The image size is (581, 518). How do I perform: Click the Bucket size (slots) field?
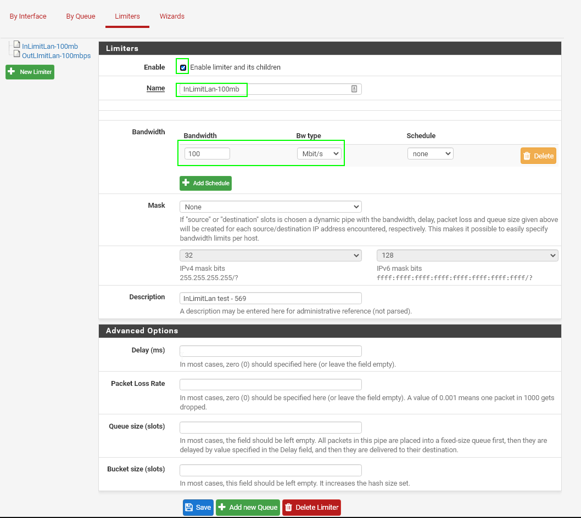[271, 470]
